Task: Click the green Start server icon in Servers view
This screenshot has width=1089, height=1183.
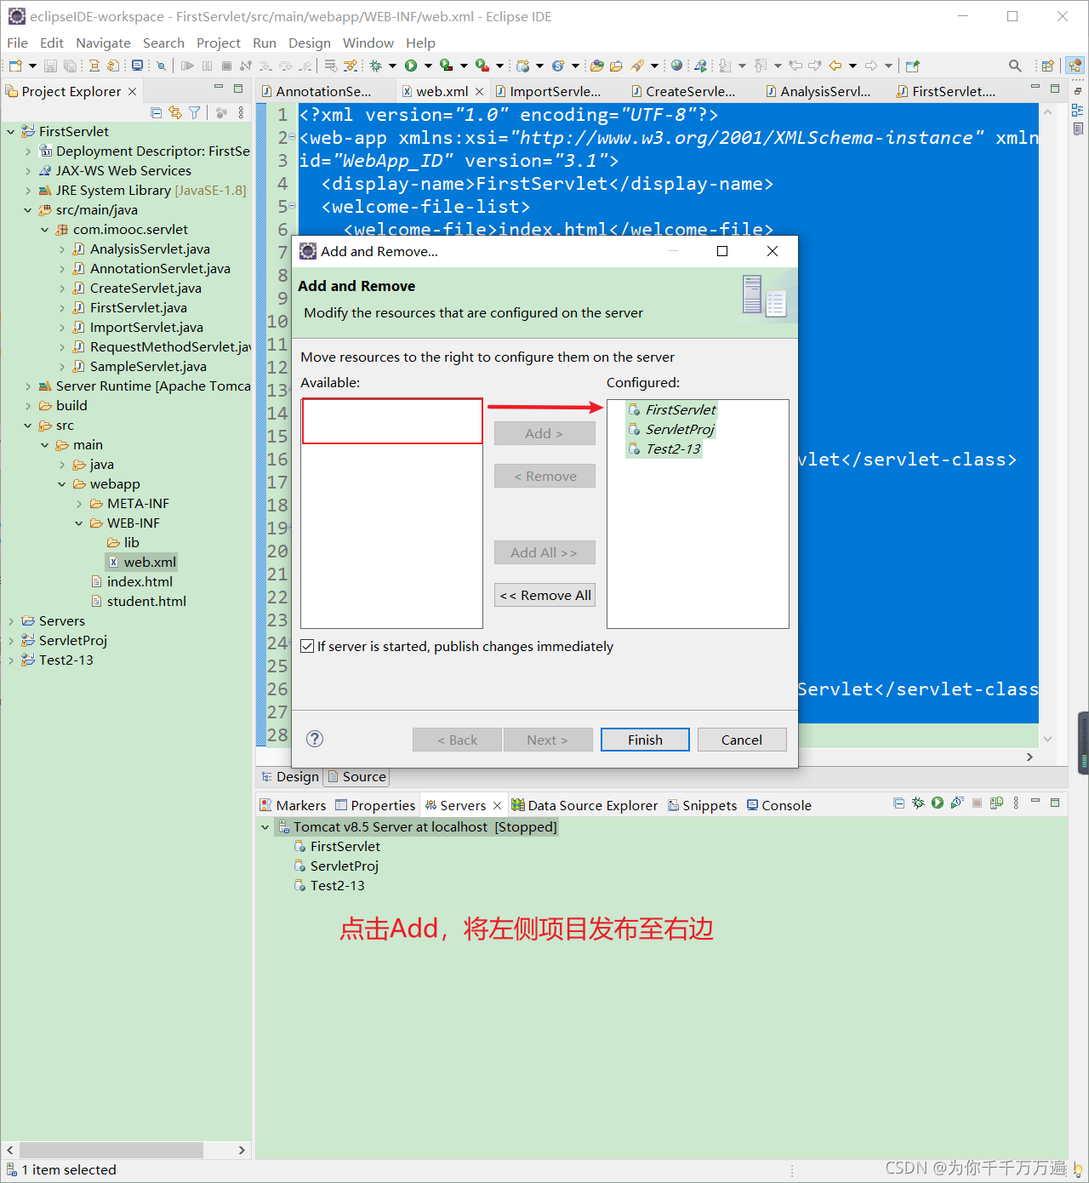Action: pos(938,803)
